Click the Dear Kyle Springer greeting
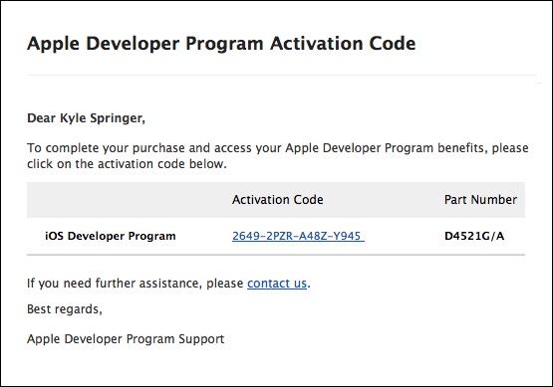Viewport: 553px width, 387px height. coord(86,118)
